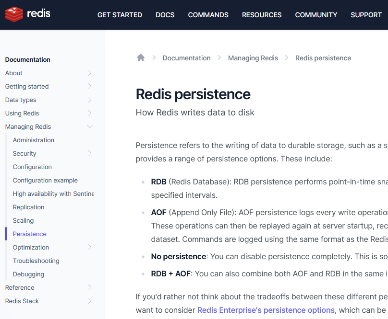Screen dimensions: 388x319
Task: Expand the About section chevron
Action: pyautogui.click(x=90, y=73)
